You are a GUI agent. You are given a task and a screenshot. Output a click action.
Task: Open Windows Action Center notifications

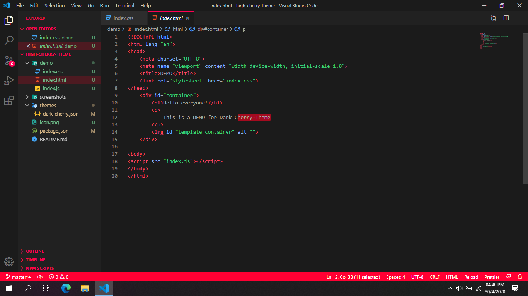click(x=515, y=288)
